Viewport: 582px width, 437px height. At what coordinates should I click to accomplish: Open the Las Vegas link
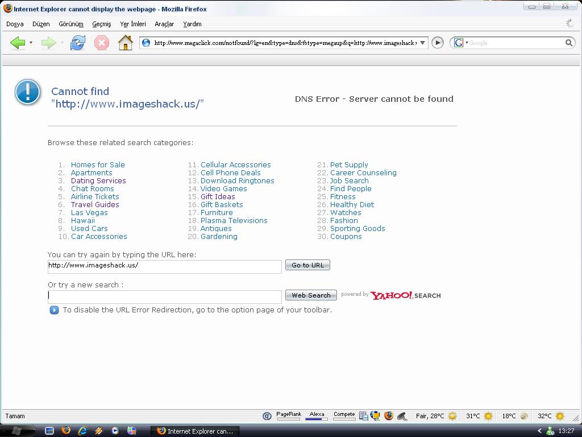89,213
